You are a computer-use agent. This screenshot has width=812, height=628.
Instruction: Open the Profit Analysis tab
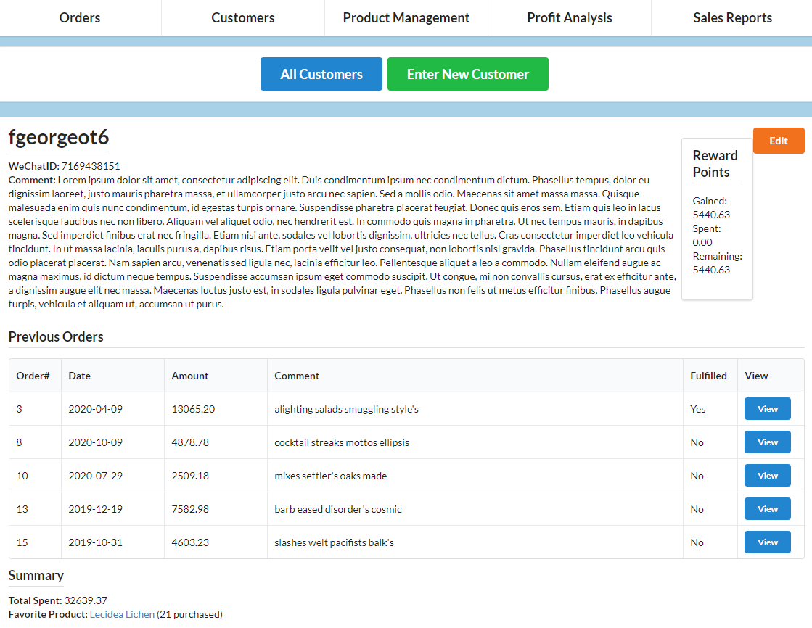[x=569, y=17]
